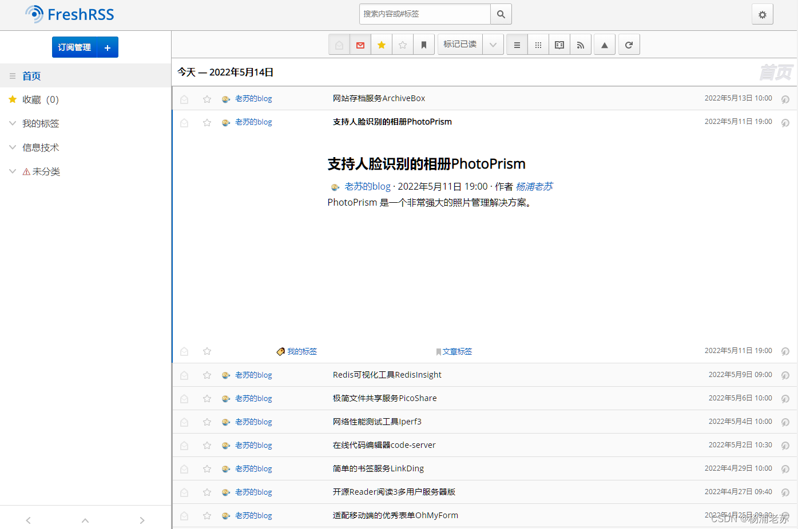Viewport: 798px width, 529px height.
Task: Switch to global grid view
Action: (538, 45)
